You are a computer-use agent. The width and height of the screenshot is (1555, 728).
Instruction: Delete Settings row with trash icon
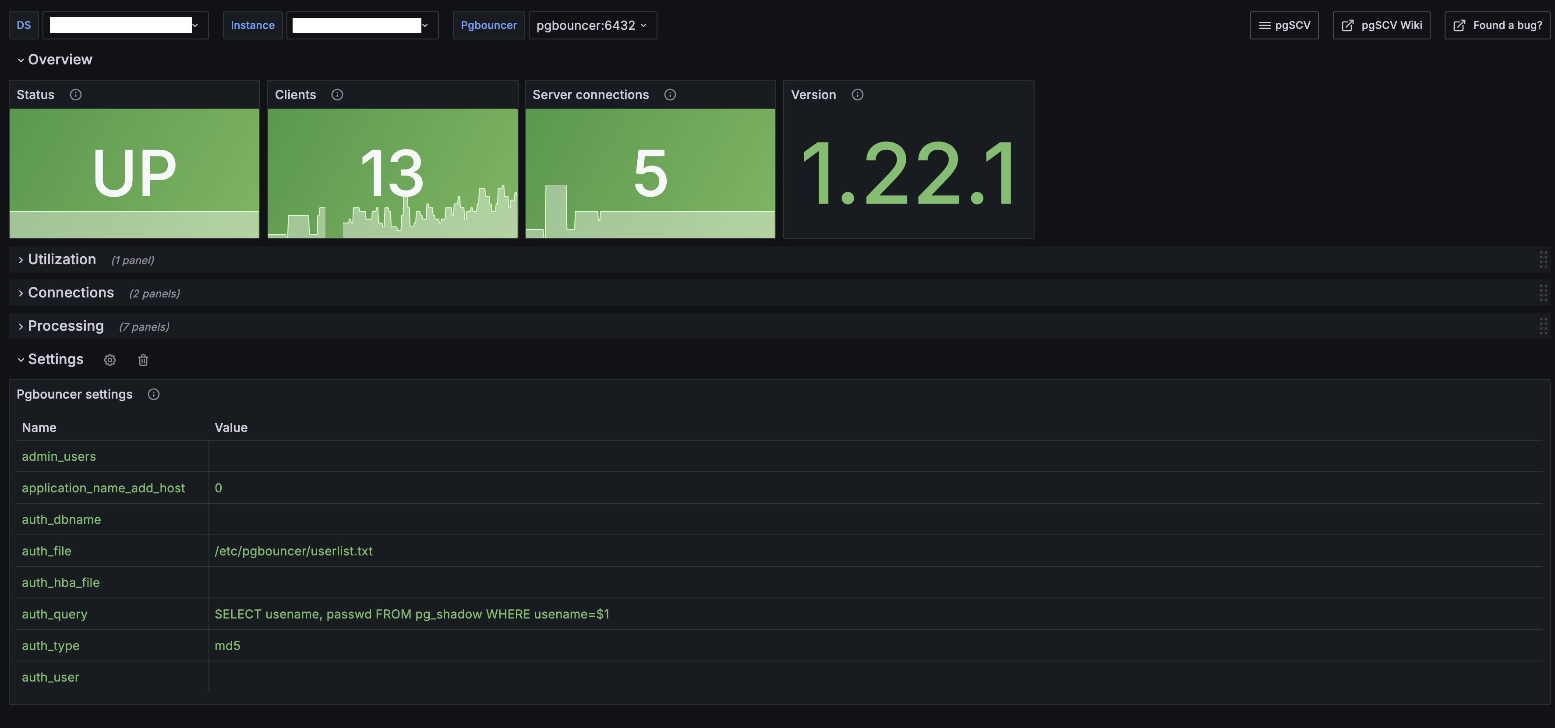click(143, 360)
